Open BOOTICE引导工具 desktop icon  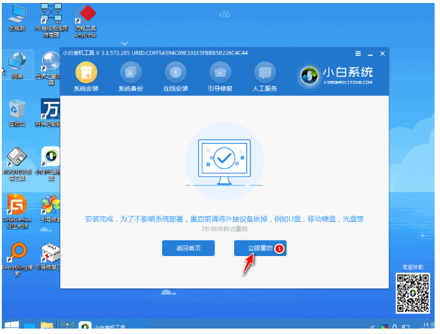click(x=17, y=164)
